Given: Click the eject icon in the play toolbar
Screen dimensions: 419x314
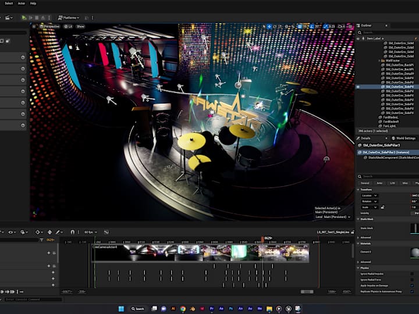Looking at the screenshot, I should (x=42, y=17).
